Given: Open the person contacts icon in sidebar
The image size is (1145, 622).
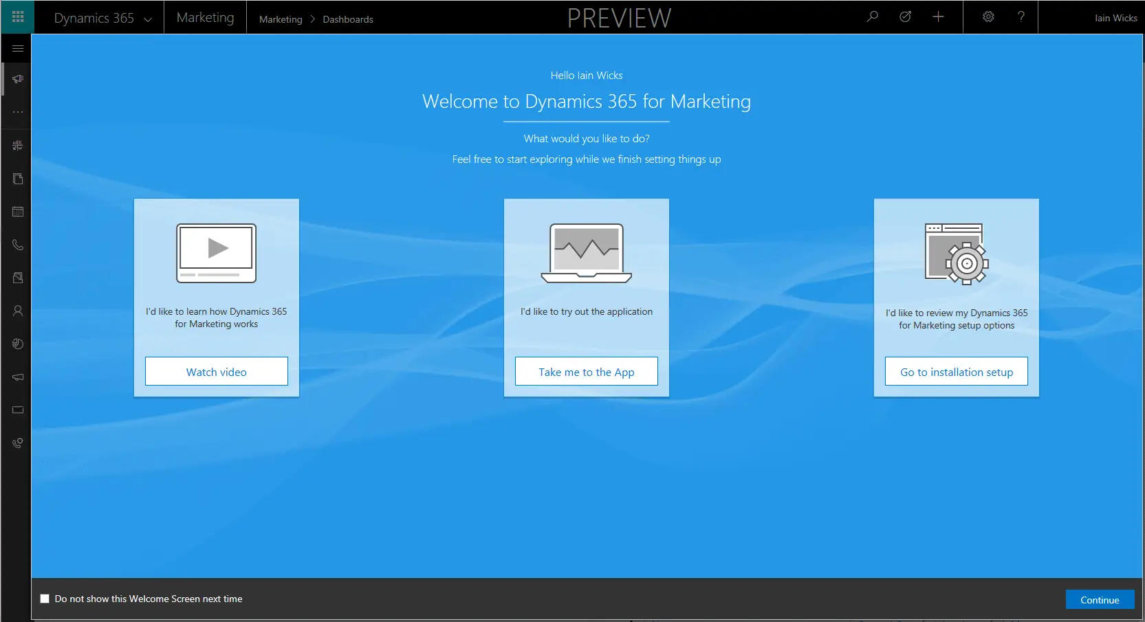Looking at the screenshot, I should (x=18, y=311).
